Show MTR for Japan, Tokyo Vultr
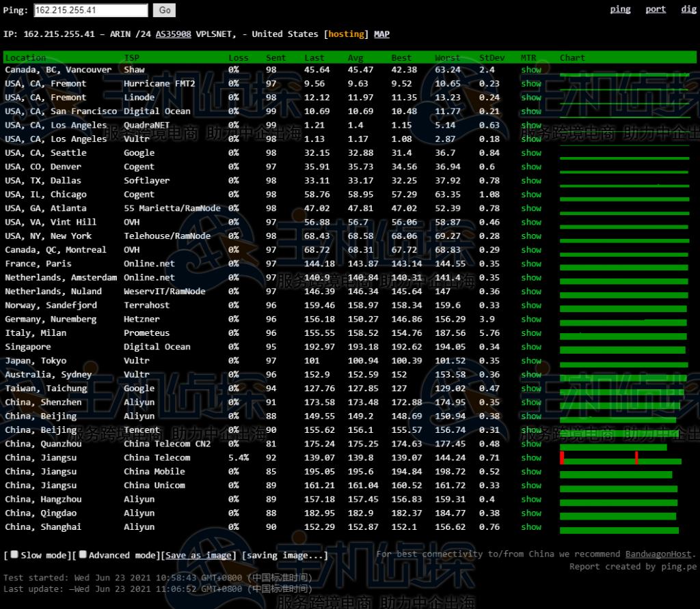Image resolution: width=700 pixels, height=609 pixels. pos(530,360)
